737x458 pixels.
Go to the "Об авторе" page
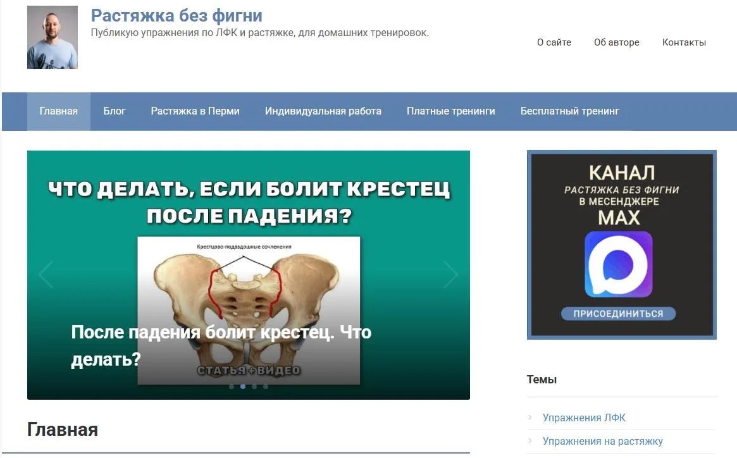click(616, 42)
